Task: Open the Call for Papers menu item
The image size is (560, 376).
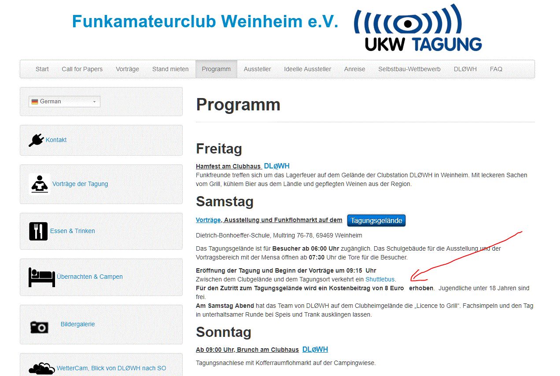Action: coord(82,69)
